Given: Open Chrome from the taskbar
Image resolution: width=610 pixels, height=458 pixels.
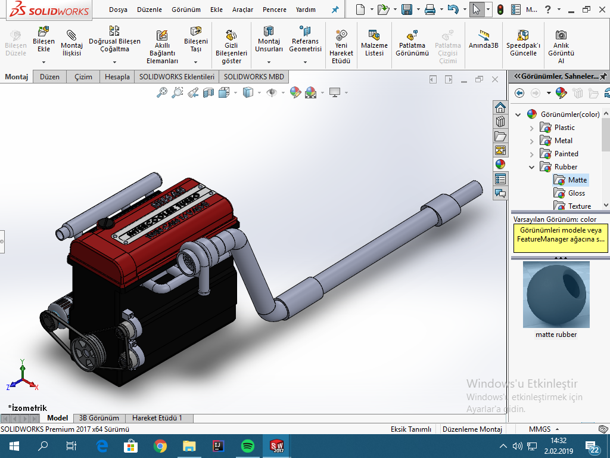Looking at the screenshot, I should coord(160,446).
